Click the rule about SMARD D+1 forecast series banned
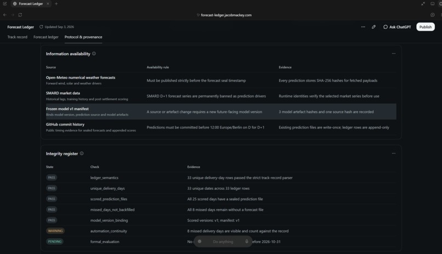442x254 pixels. 206,96
